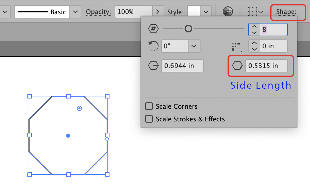Image resolution: width=310 pixels, height=190 pixels.
Task: Click the Shape panel link
Action: [x=286, y=12]
